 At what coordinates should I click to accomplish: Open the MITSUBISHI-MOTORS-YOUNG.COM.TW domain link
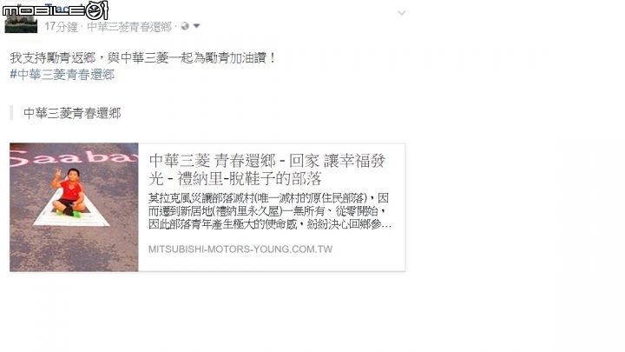pos(240,249)
